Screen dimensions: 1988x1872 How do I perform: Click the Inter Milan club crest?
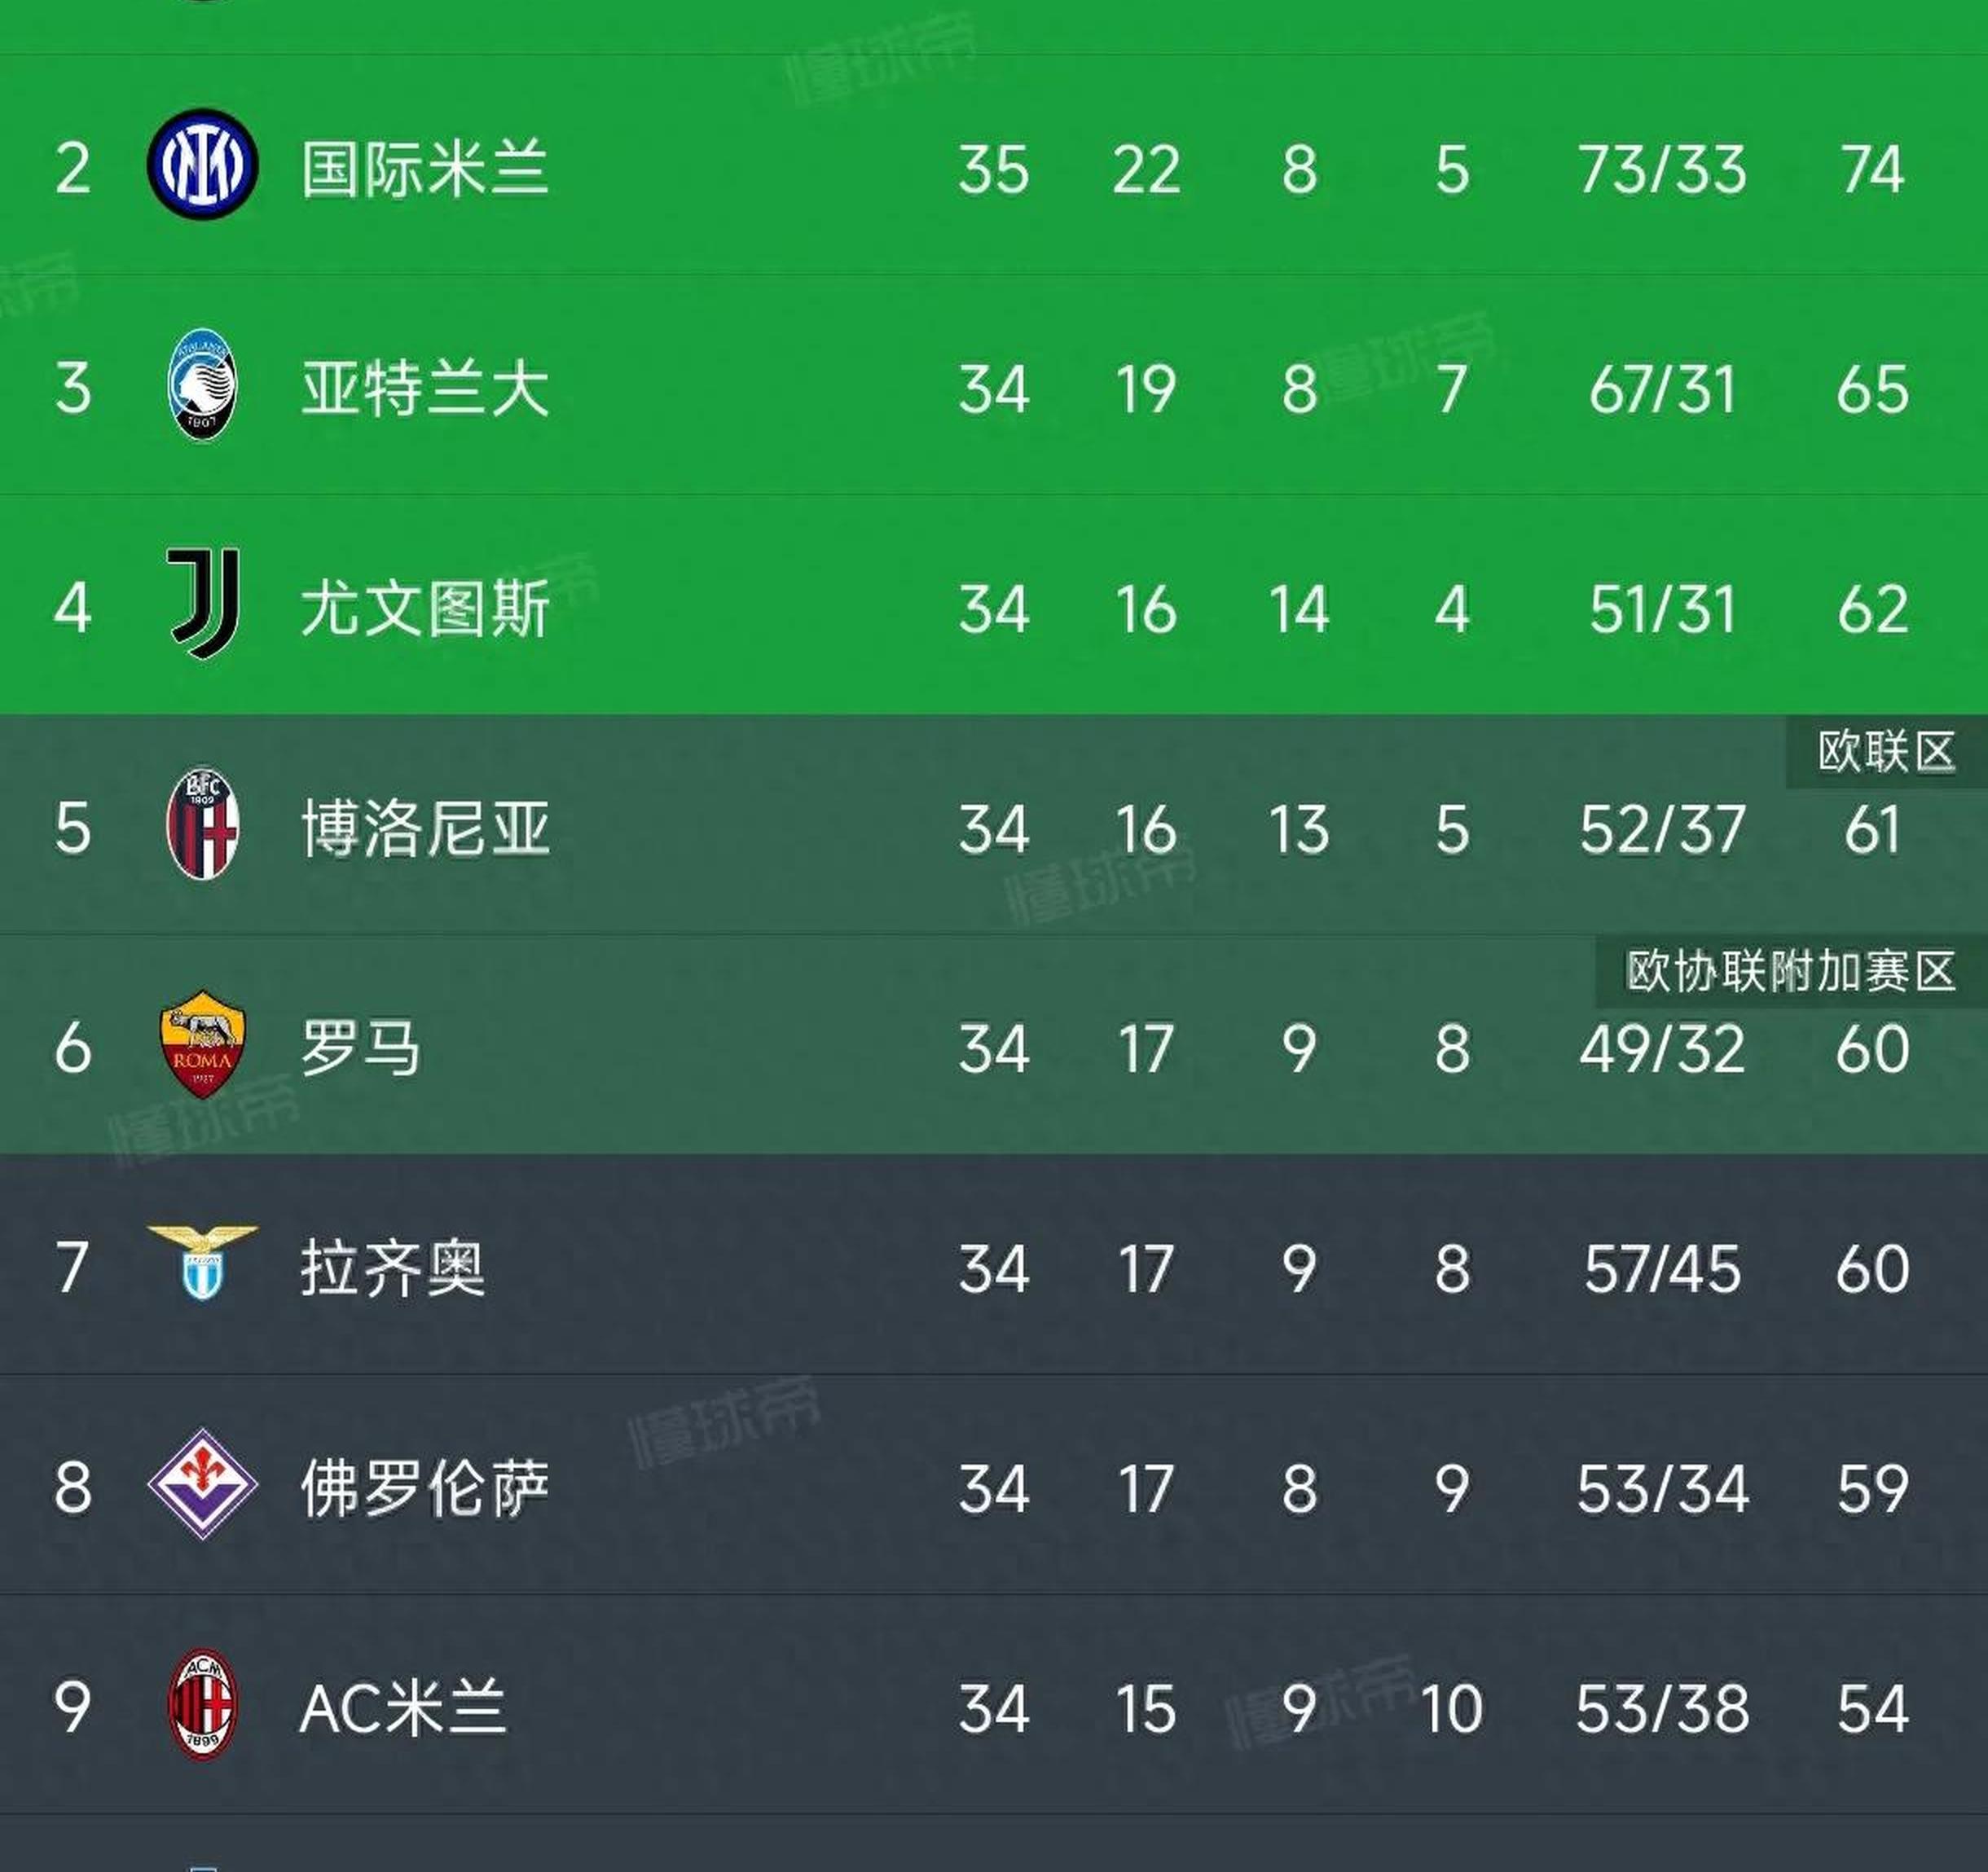[x=202, y=164]
